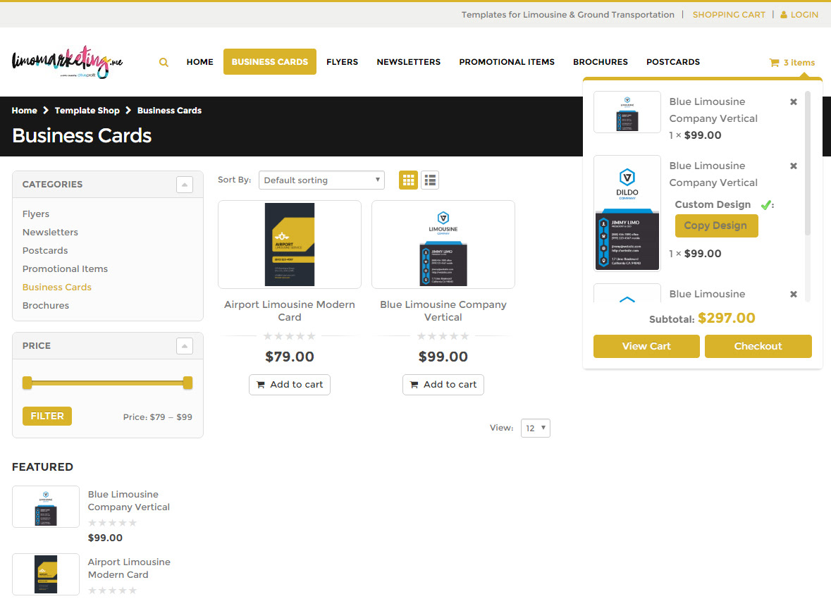The image size is (831, 599).
Task: Click Checkout button
Action: coord(758,346)
